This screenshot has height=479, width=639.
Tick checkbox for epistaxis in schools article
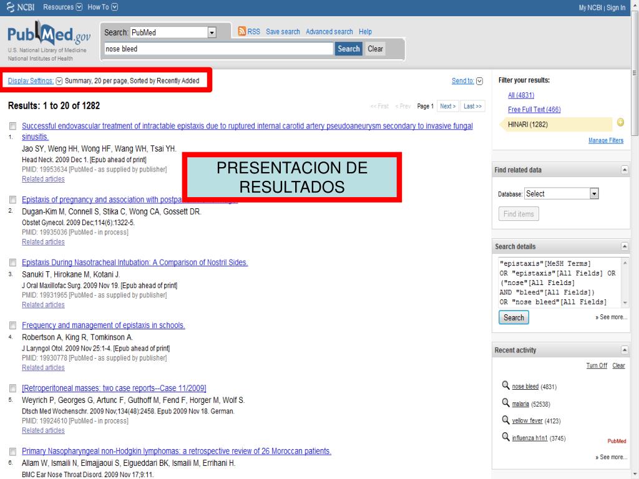click(x=12, y=325)
